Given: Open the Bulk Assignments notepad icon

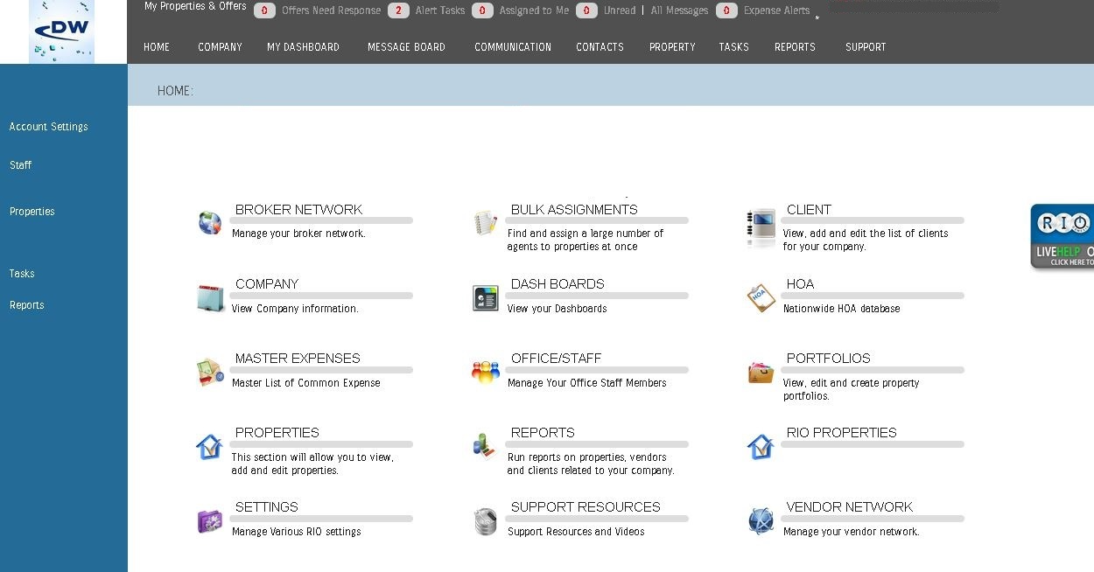Looking at the screenshot, I should pyautogui.click(x=485, y=222).
